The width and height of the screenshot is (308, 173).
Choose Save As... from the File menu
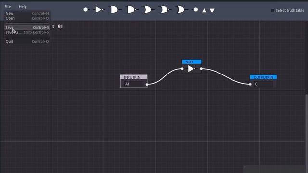pyautogui.click(x=27, y=32)
